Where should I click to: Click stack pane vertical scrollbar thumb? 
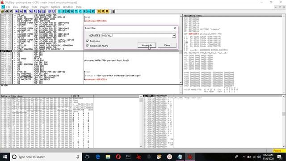[284, 114]
